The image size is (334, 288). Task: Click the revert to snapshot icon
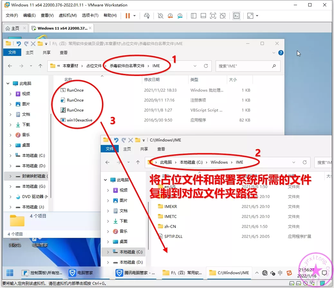pos(170,15)
